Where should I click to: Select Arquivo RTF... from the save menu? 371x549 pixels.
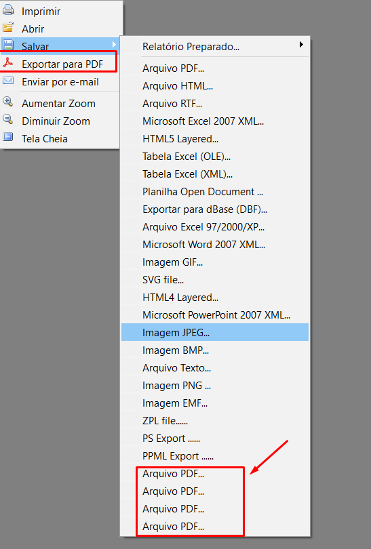[215, 103]
